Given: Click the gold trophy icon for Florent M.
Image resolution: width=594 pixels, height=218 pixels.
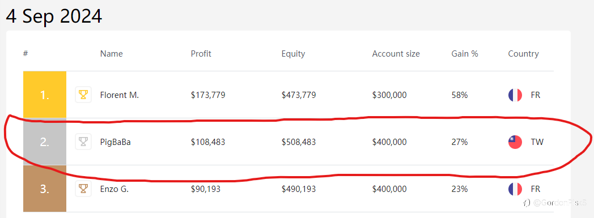Looking at the screenshot, I should point(83,95).
